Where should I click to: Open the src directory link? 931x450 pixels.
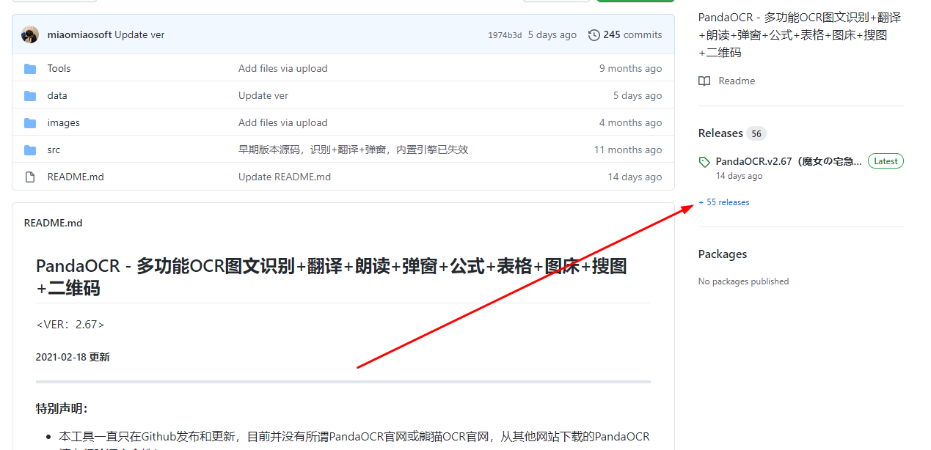(54, 150)
